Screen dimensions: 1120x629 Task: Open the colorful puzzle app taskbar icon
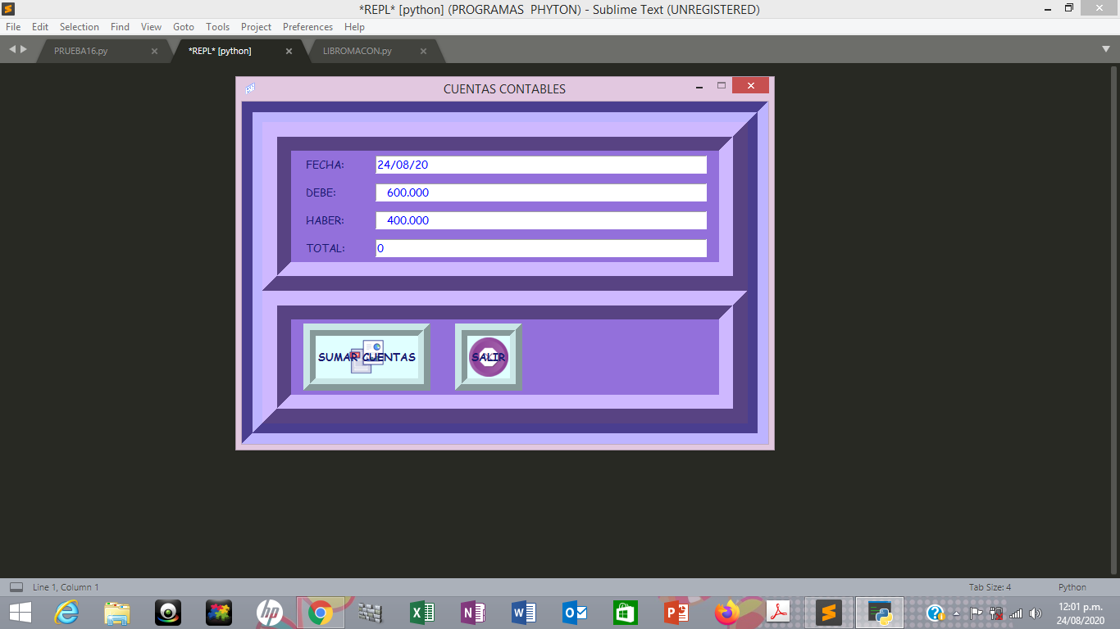point(219,613)
